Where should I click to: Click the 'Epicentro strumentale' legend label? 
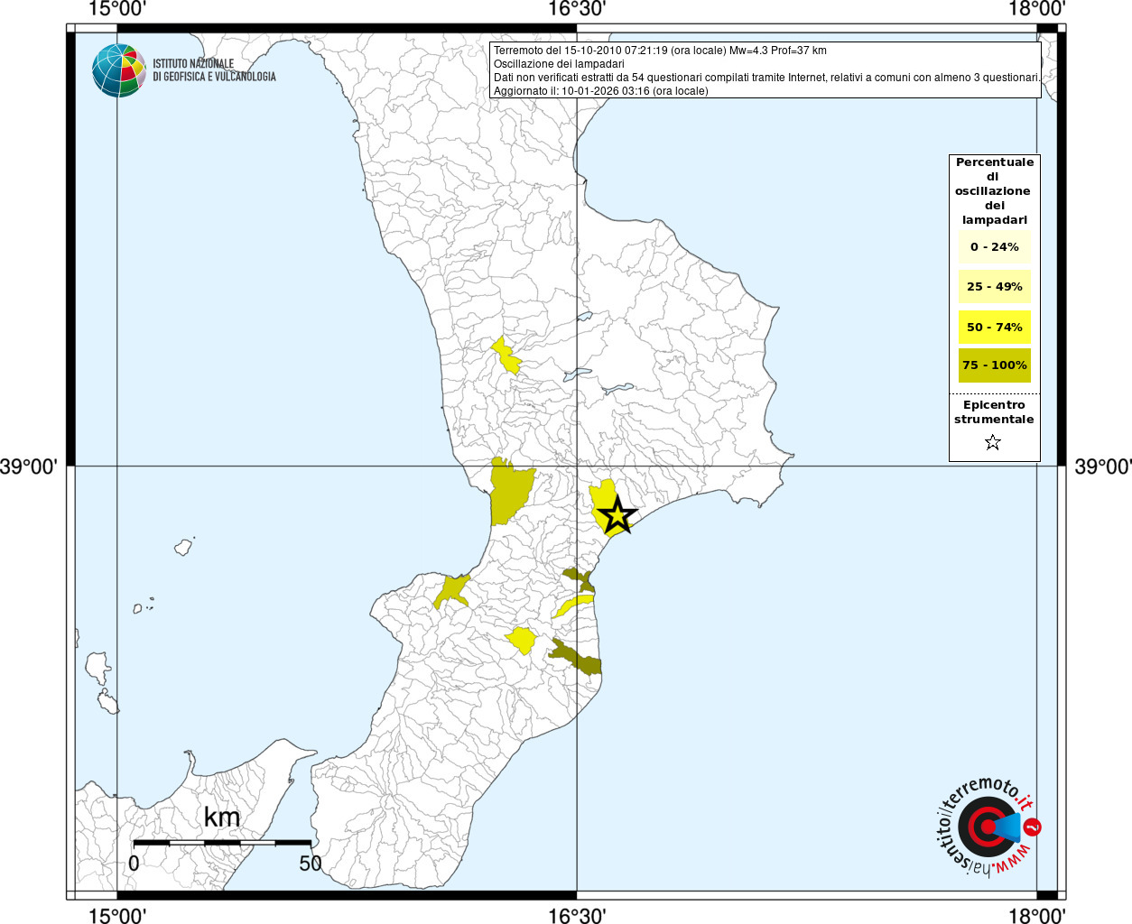tap(994, 412)
